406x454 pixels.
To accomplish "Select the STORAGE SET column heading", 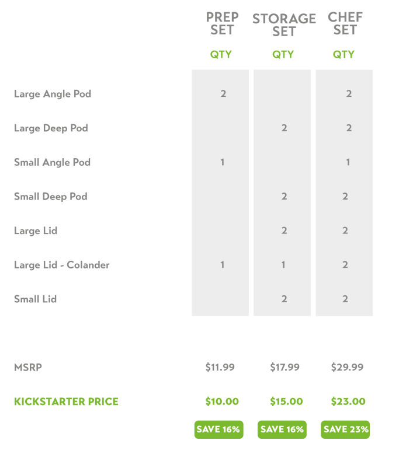I will pyautogui.click(x=284, y=25).
